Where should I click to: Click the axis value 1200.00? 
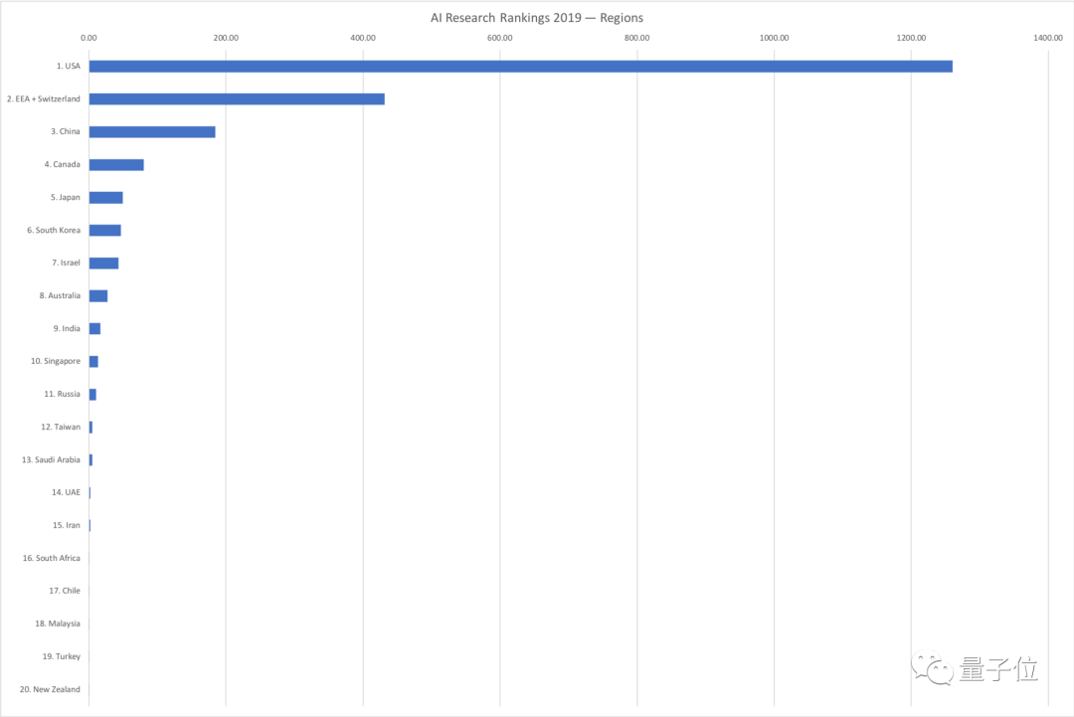click(911, 38)
